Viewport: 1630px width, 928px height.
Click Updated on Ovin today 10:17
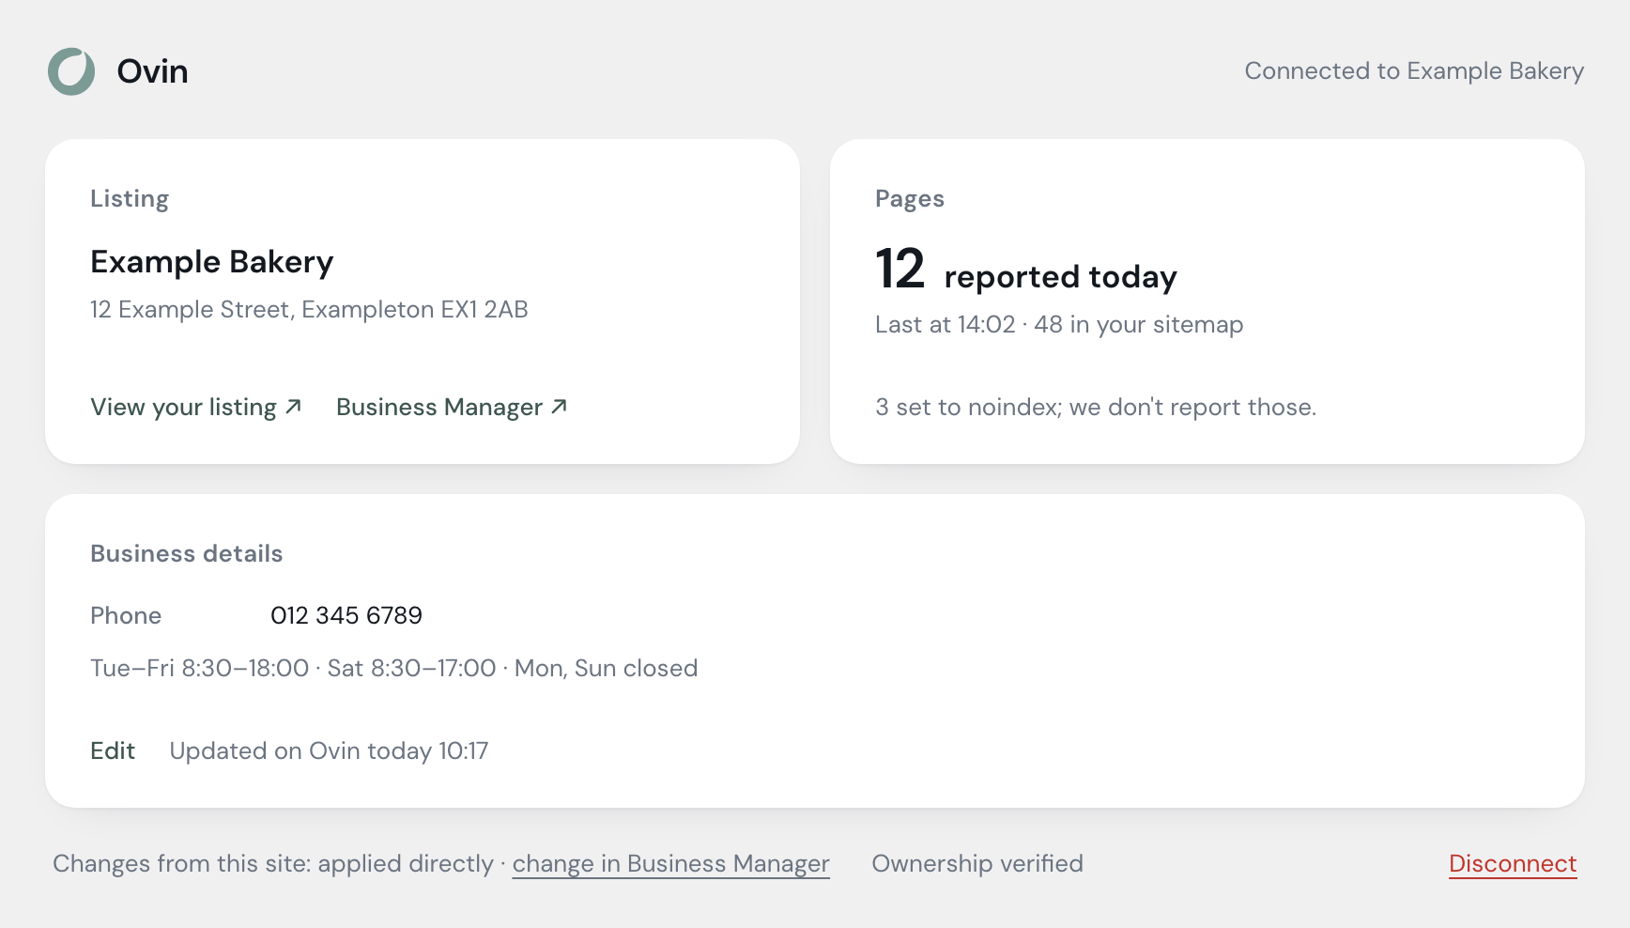(x=329, y=750)
